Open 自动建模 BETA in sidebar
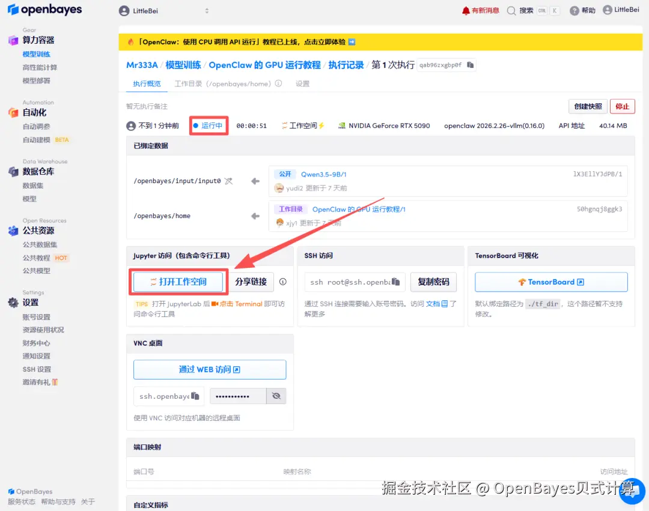Image resolution: width=649 pixels, height=511 pixels. point(46,140)
